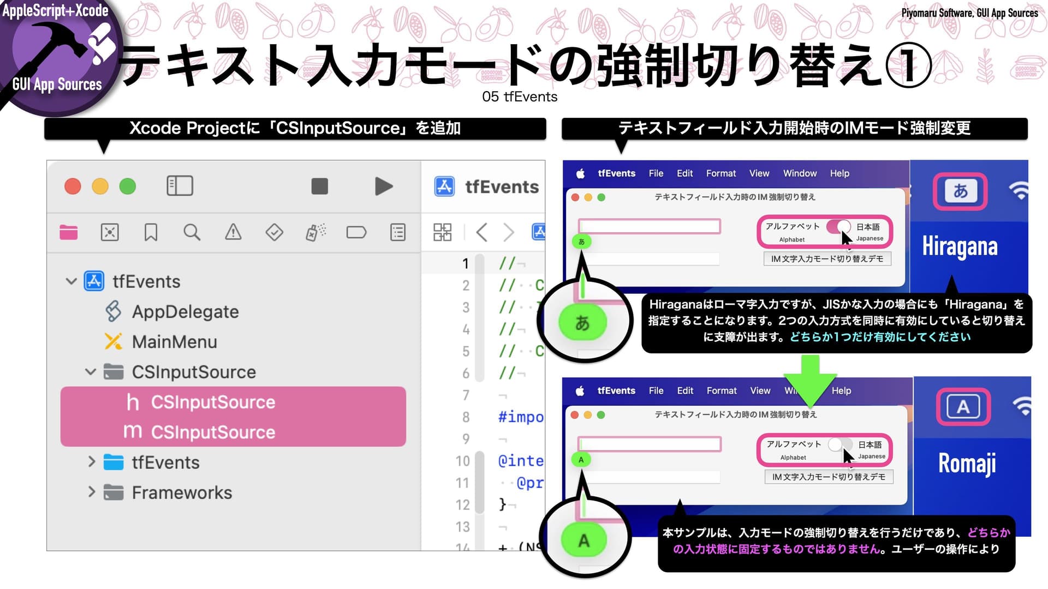
Task: Open Format menu in upper tfEvents menubar
Action: [x=721, y=173]
